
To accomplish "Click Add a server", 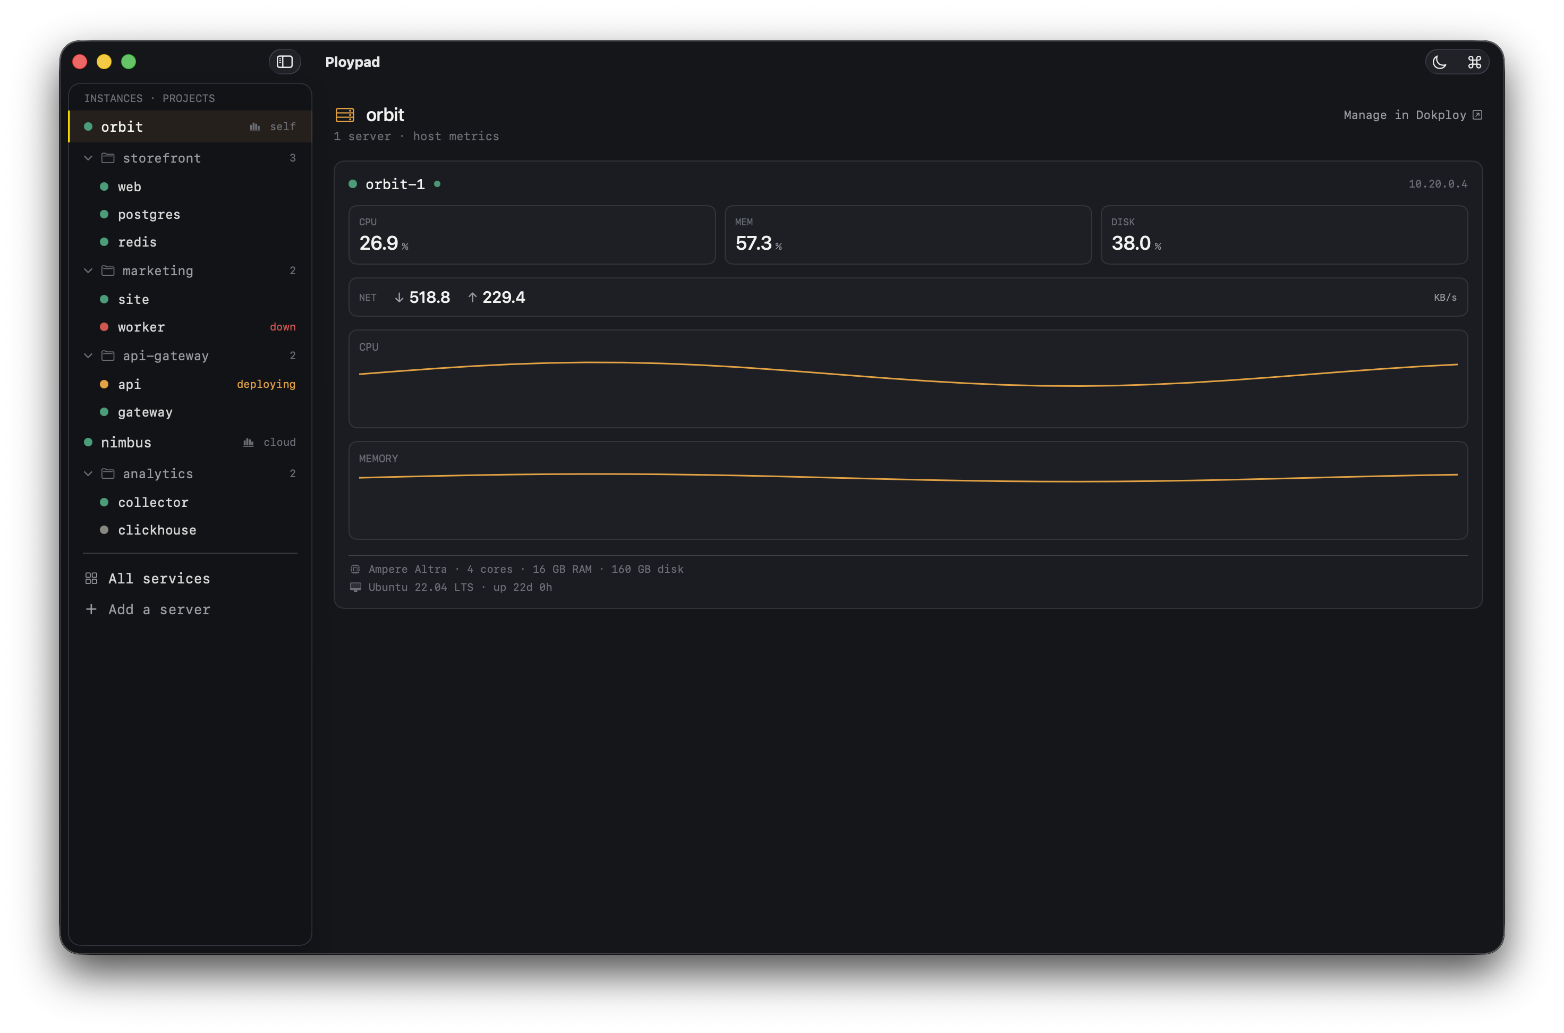I will [x=190, y=609].
